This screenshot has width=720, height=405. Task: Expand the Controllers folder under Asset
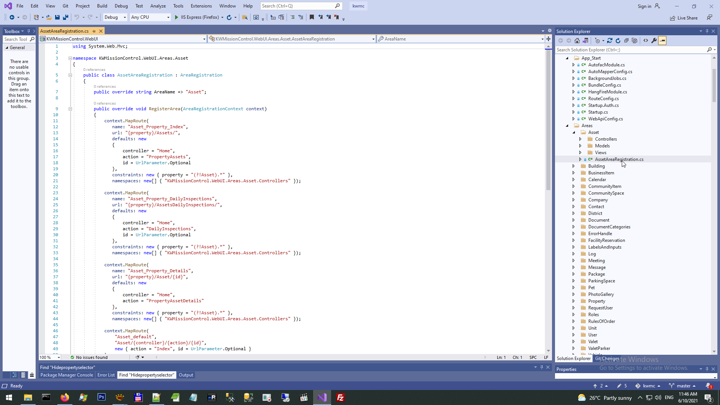(580, 139)
